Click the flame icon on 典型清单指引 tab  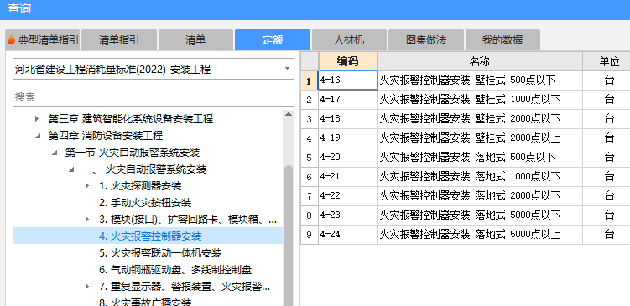pos(11,40)
